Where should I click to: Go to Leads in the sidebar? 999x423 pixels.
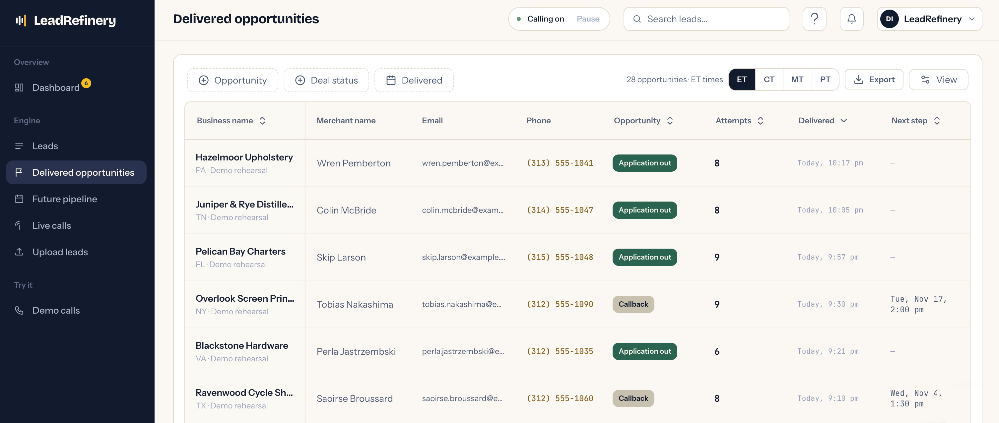(76, 146)
